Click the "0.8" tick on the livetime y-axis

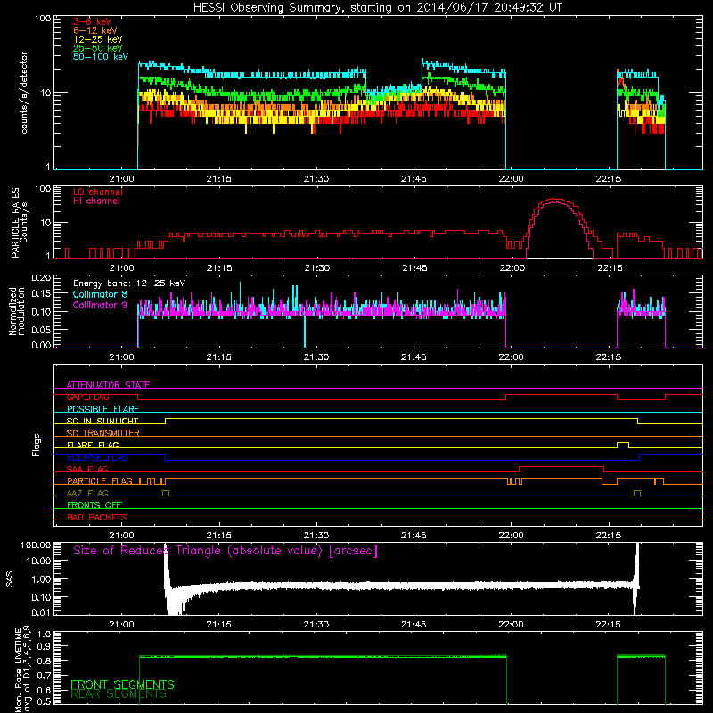45,660
